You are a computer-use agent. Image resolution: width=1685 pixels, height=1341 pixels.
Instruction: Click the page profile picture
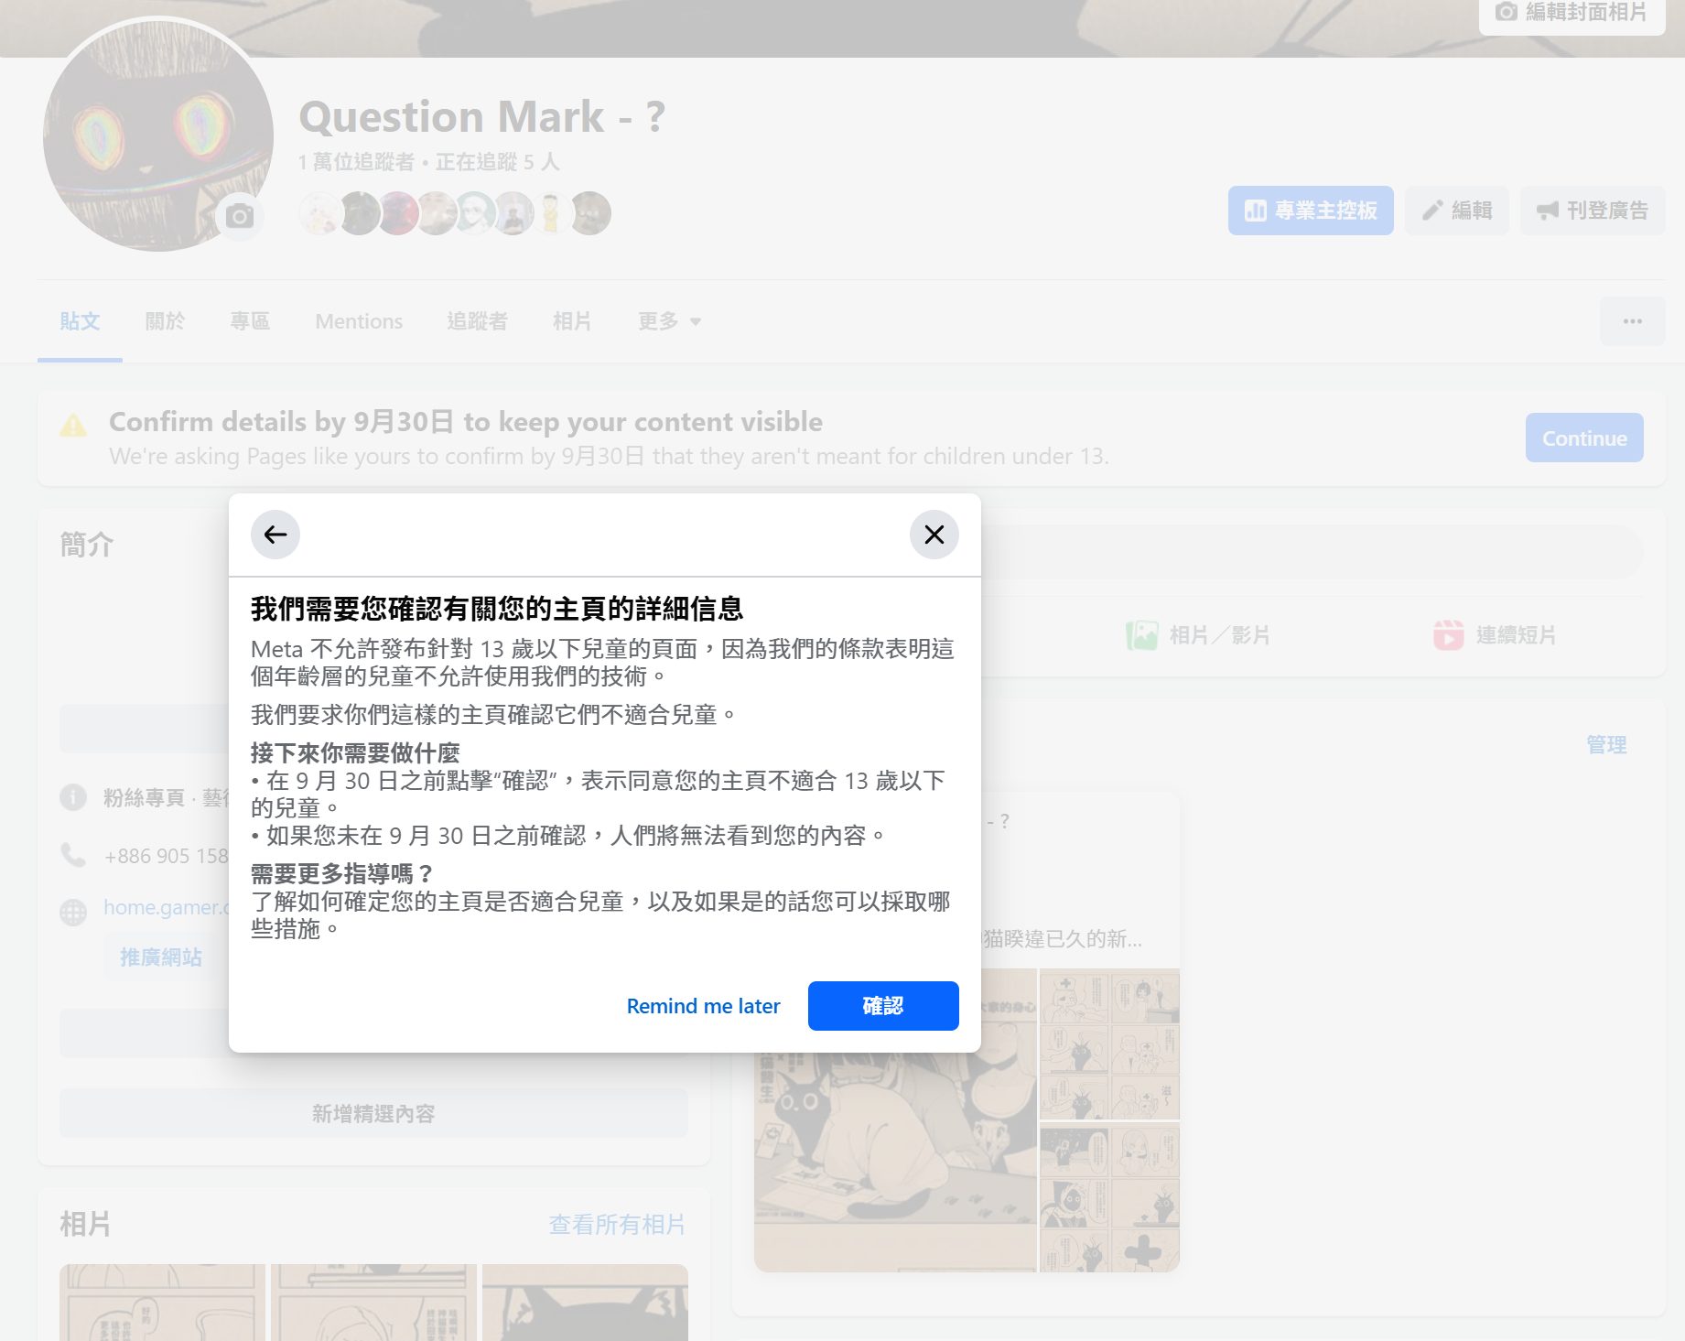(158, 136)
